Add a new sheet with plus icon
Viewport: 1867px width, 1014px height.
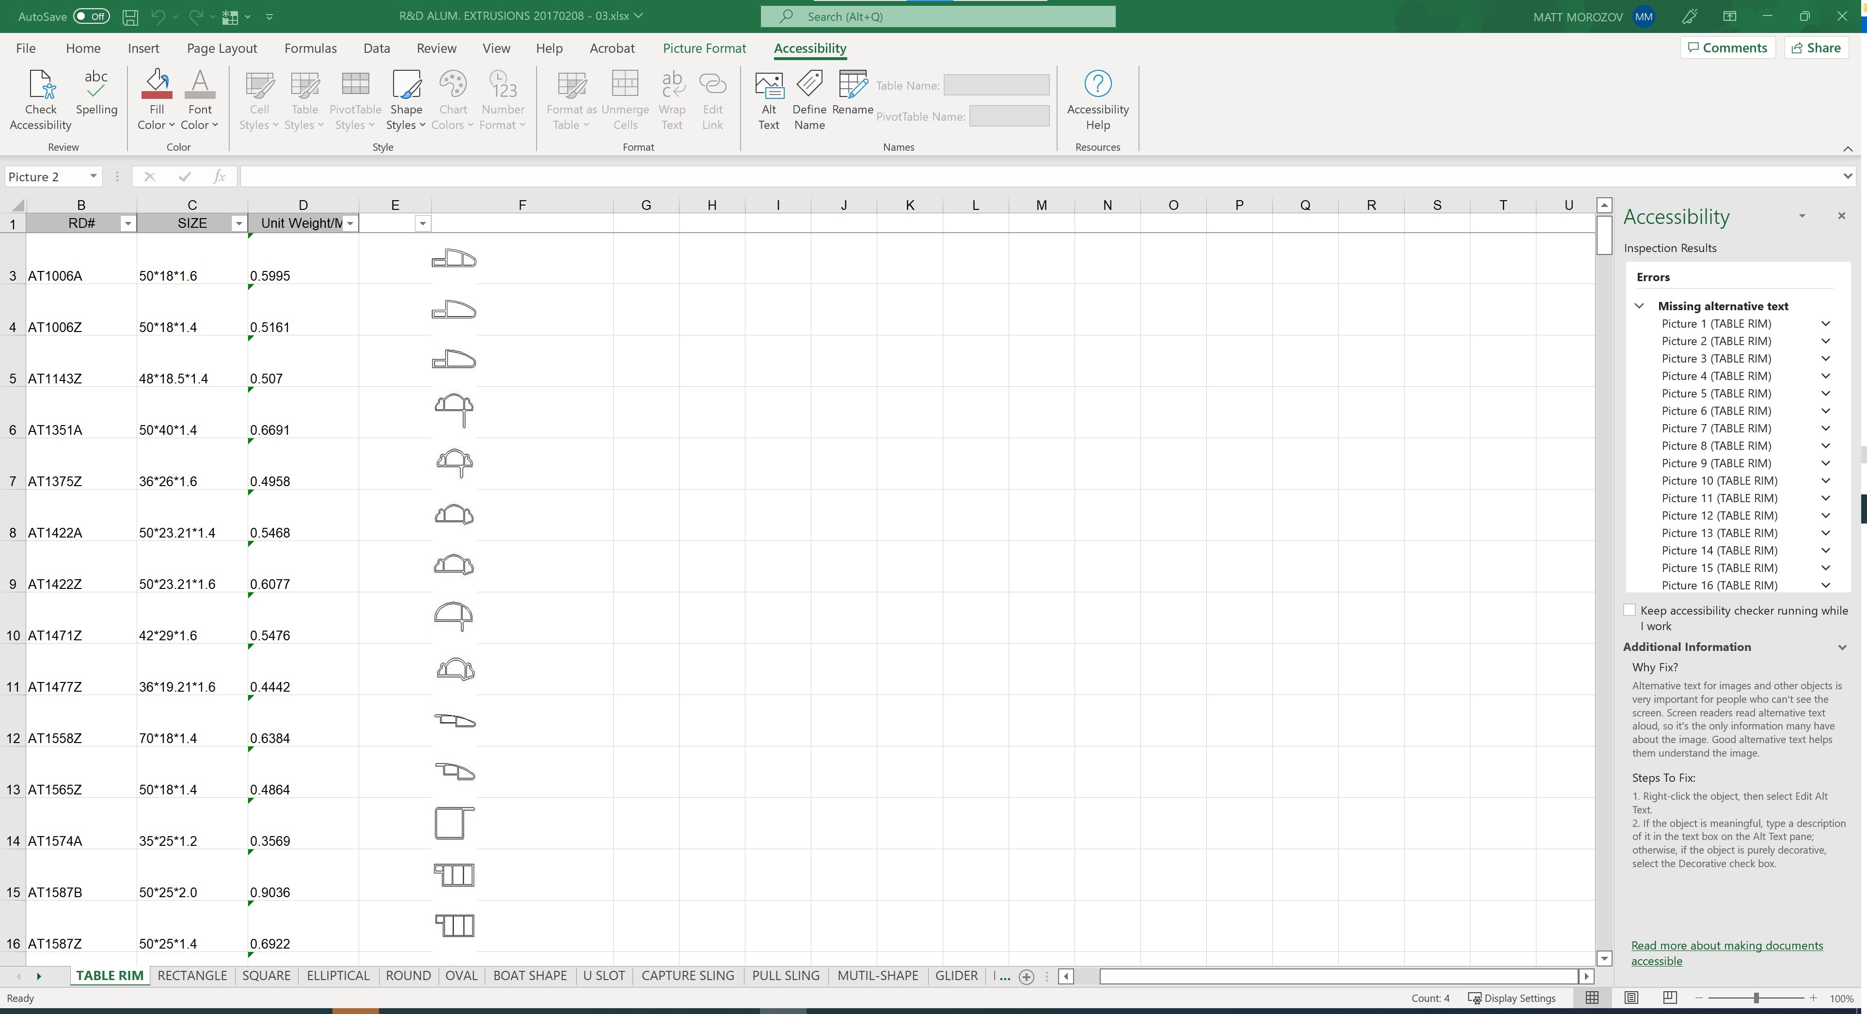click(1026, 976)
